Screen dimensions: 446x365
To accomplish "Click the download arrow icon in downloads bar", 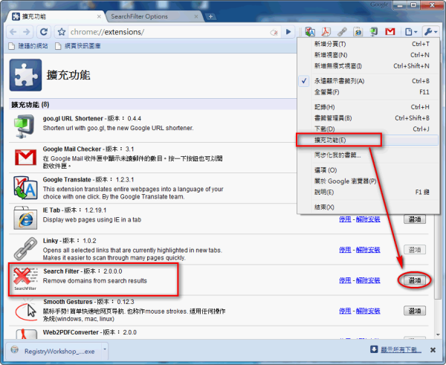I will [x=374, y=349].
